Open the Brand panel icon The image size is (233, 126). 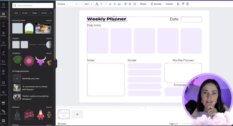(3, 34)
